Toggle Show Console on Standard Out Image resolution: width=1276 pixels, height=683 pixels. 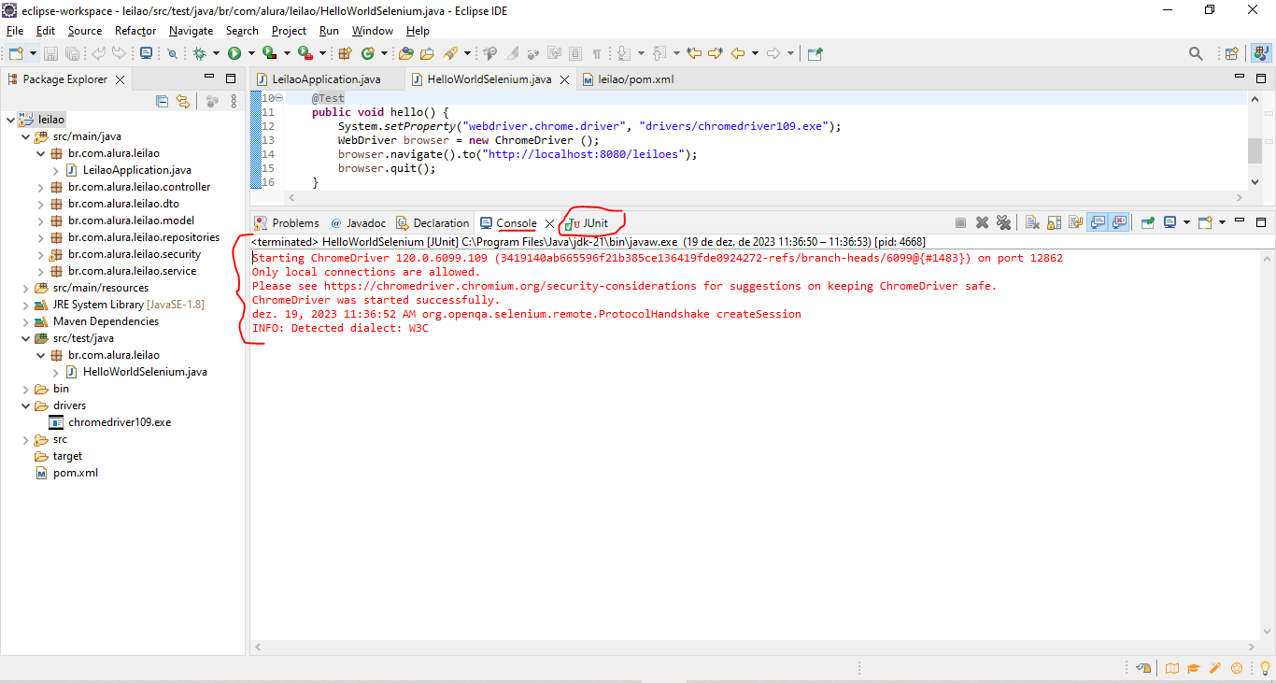click(1098, 222)
